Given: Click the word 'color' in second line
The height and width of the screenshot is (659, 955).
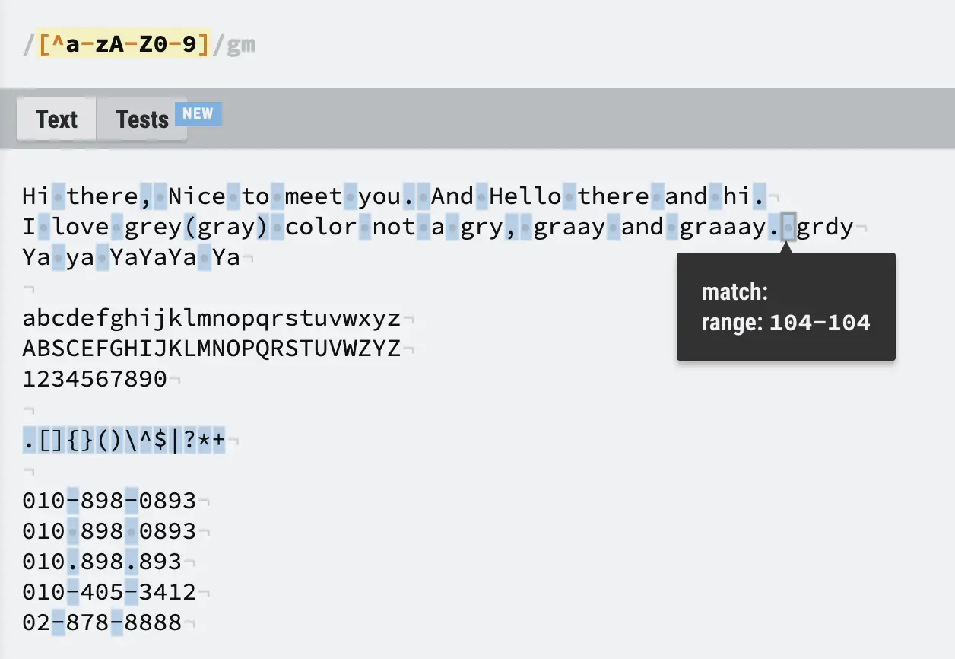Looking at the screenshot, I should click(x=321, y=227).
